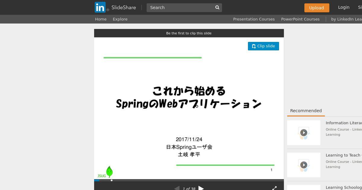Screen dimensions: 362x190
Task: Click the search magnifier icon
Action: [217, 8]
